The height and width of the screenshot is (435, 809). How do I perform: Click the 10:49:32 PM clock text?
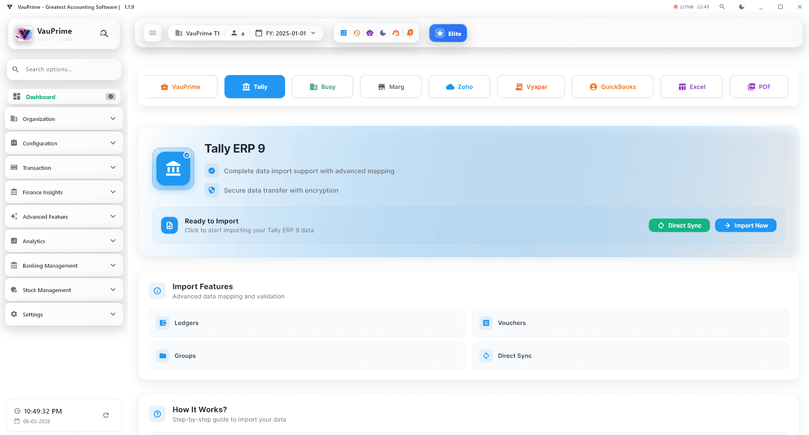pos(43,411)
